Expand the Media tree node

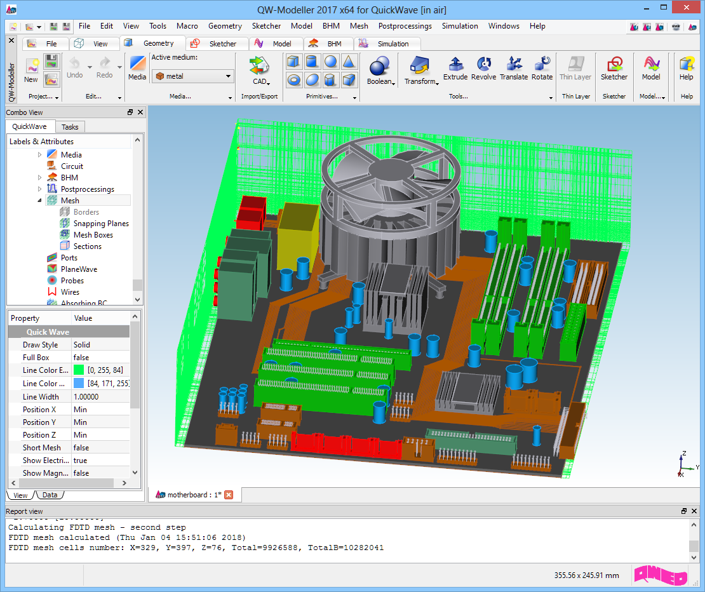click(x=39, y=154)
